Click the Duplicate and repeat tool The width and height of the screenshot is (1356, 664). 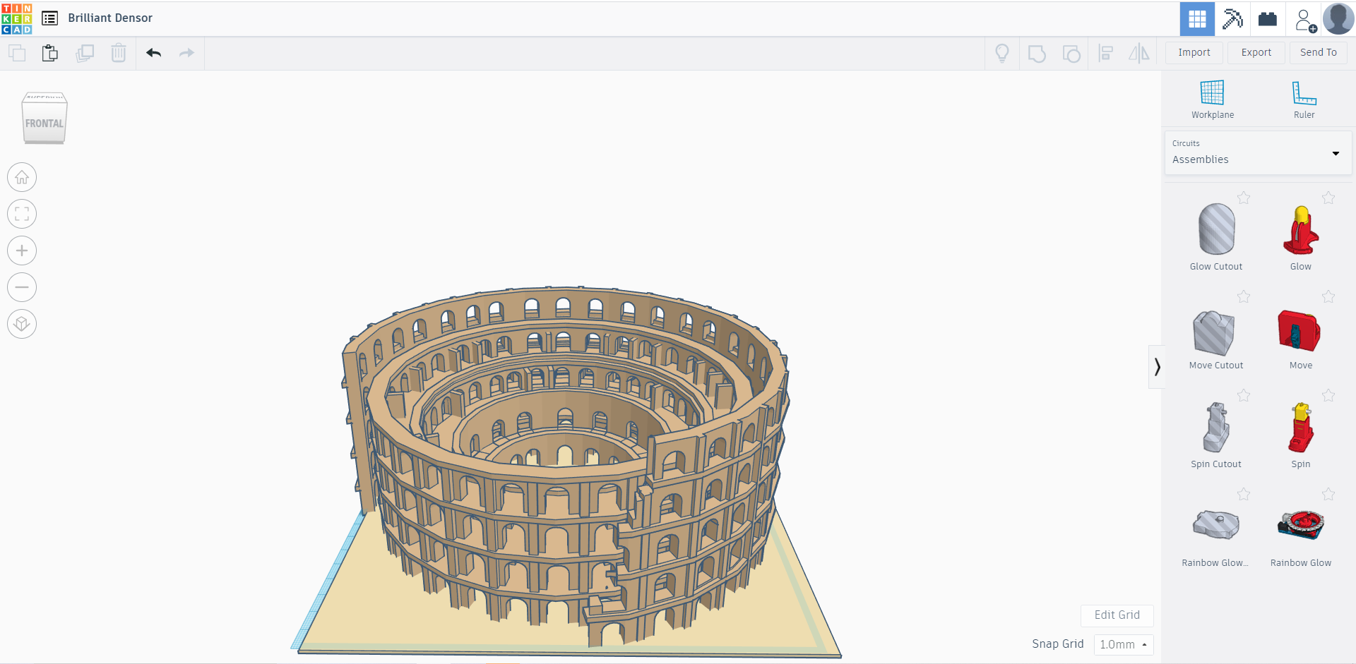tap(85, 53)
